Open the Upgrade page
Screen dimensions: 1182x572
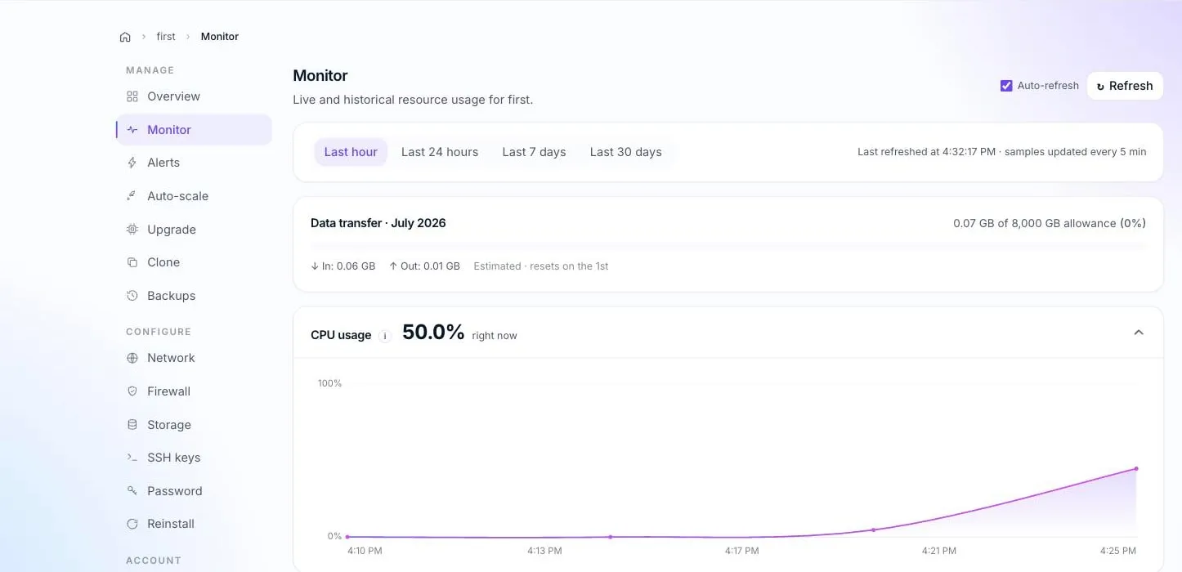coord(194,230)
